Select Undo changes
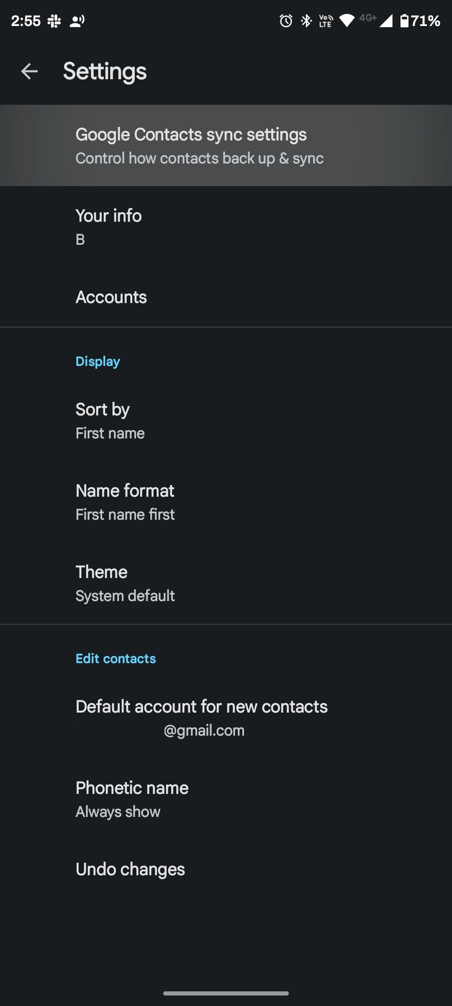This screenshot has height=1006, width=452. (x=226, y=869)
